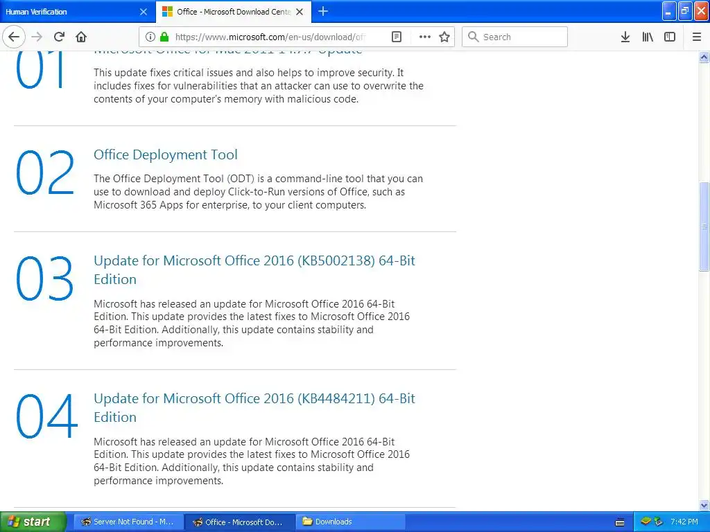The height and width of the screenshot is (532, 710).
Task: Click the large 03 list number
Action: 44,278
